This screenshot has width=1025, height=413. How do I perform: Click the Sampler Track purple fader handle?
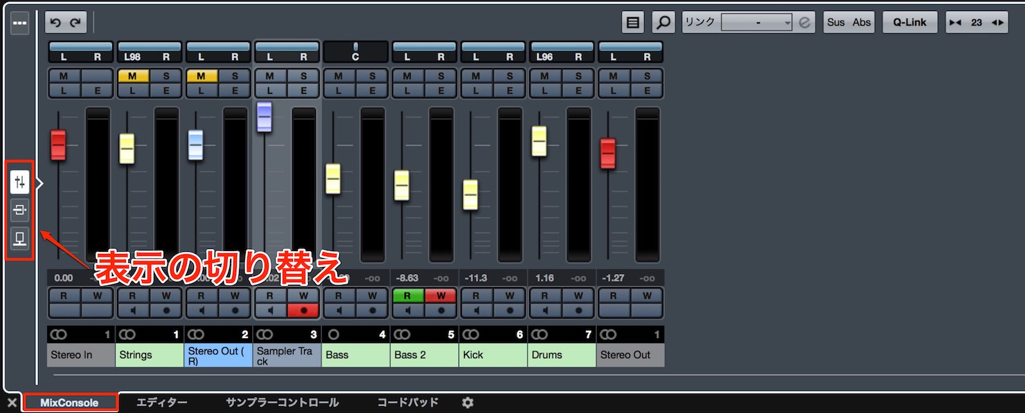pyautogui.click(x=265, y=116)
